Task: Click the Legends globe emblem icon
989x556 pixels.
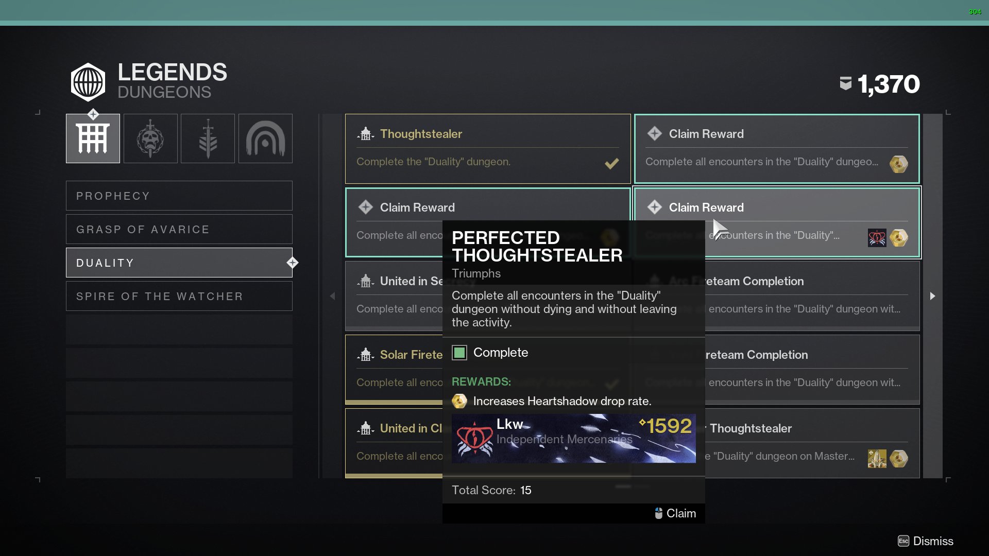Action: pos(88,82)
